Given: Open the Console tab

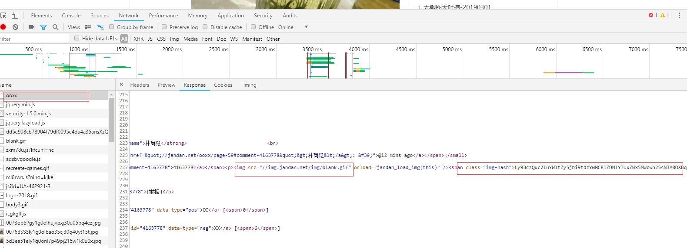Looking at the screenshot, I should pos(71,16).
